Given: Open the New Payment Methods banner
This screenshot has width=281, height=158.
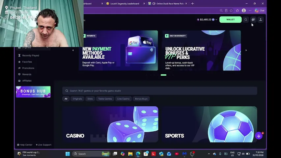Looking at the screenshot, I should click(x=118, y=50).
